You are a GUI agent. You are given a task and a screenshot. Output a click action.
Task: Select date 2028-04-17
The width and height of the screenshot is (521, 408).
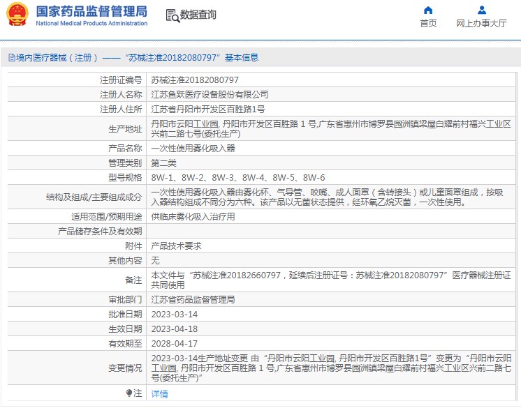coord(175,343)
